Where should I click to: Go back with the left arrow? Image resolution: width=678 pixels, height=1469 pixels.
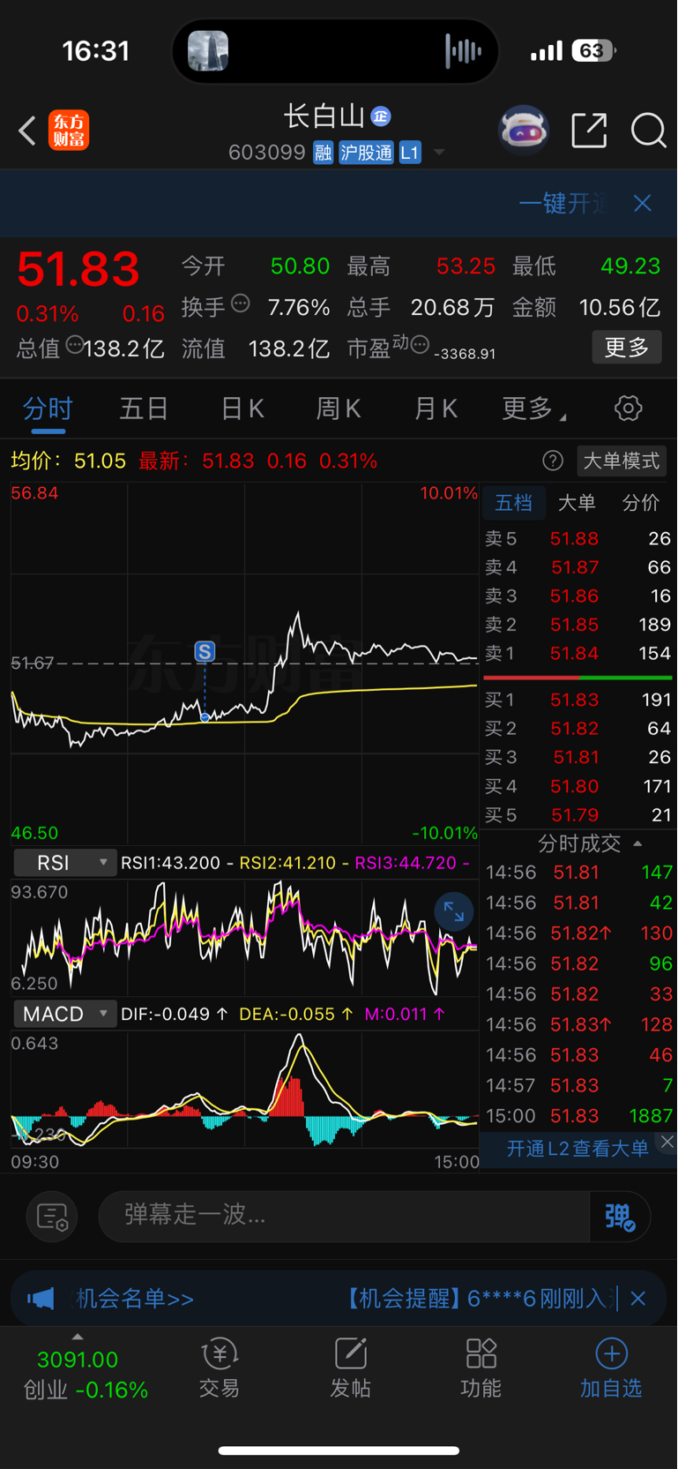point(27,131)
